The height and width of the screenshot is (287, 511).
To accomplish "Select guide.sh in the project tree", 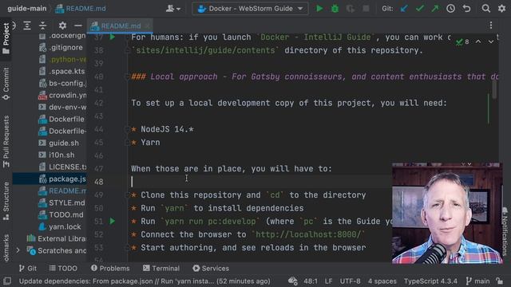I will pos(58,143).
